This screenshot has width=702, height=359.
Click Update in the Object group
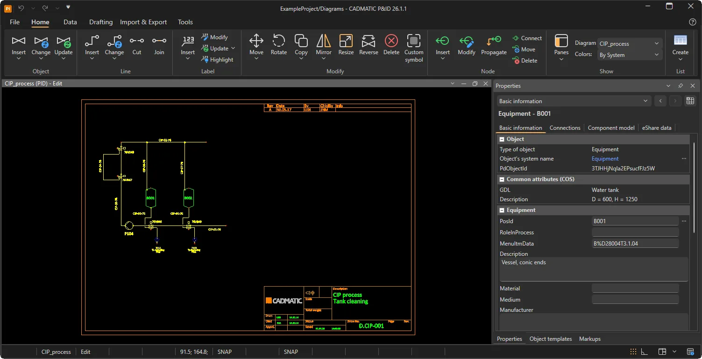click(64, 47)
